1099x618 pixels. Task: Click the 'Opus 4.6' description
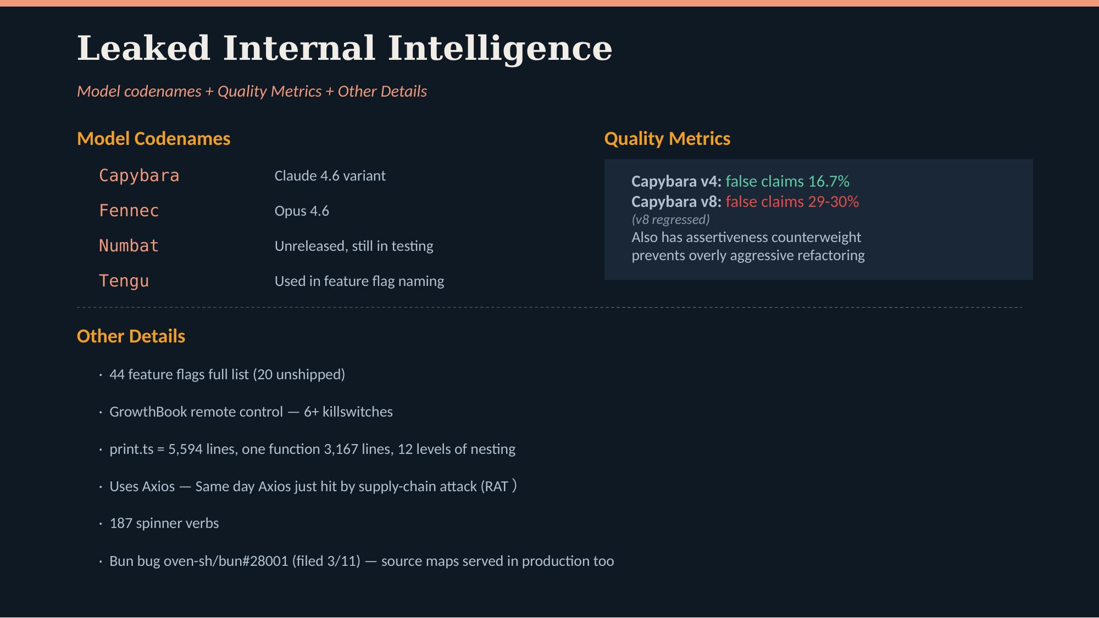[302, 211]
